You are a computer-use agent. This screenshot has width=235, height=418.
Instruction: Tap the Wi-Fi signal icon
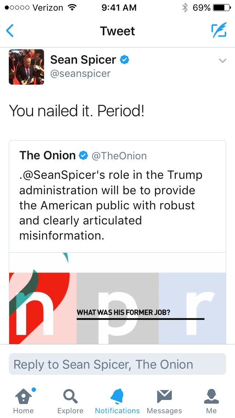[72, 7]
